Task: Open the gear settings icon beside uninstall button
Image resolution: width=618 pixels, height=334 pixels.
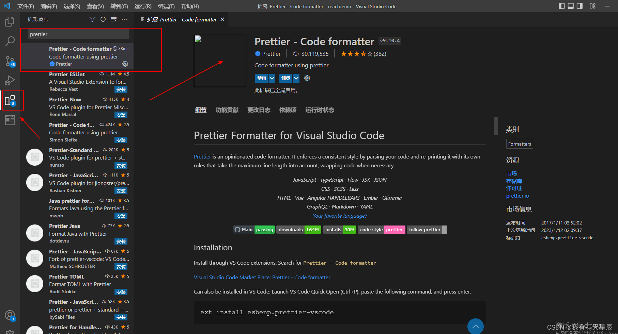Action: [307, 78]
